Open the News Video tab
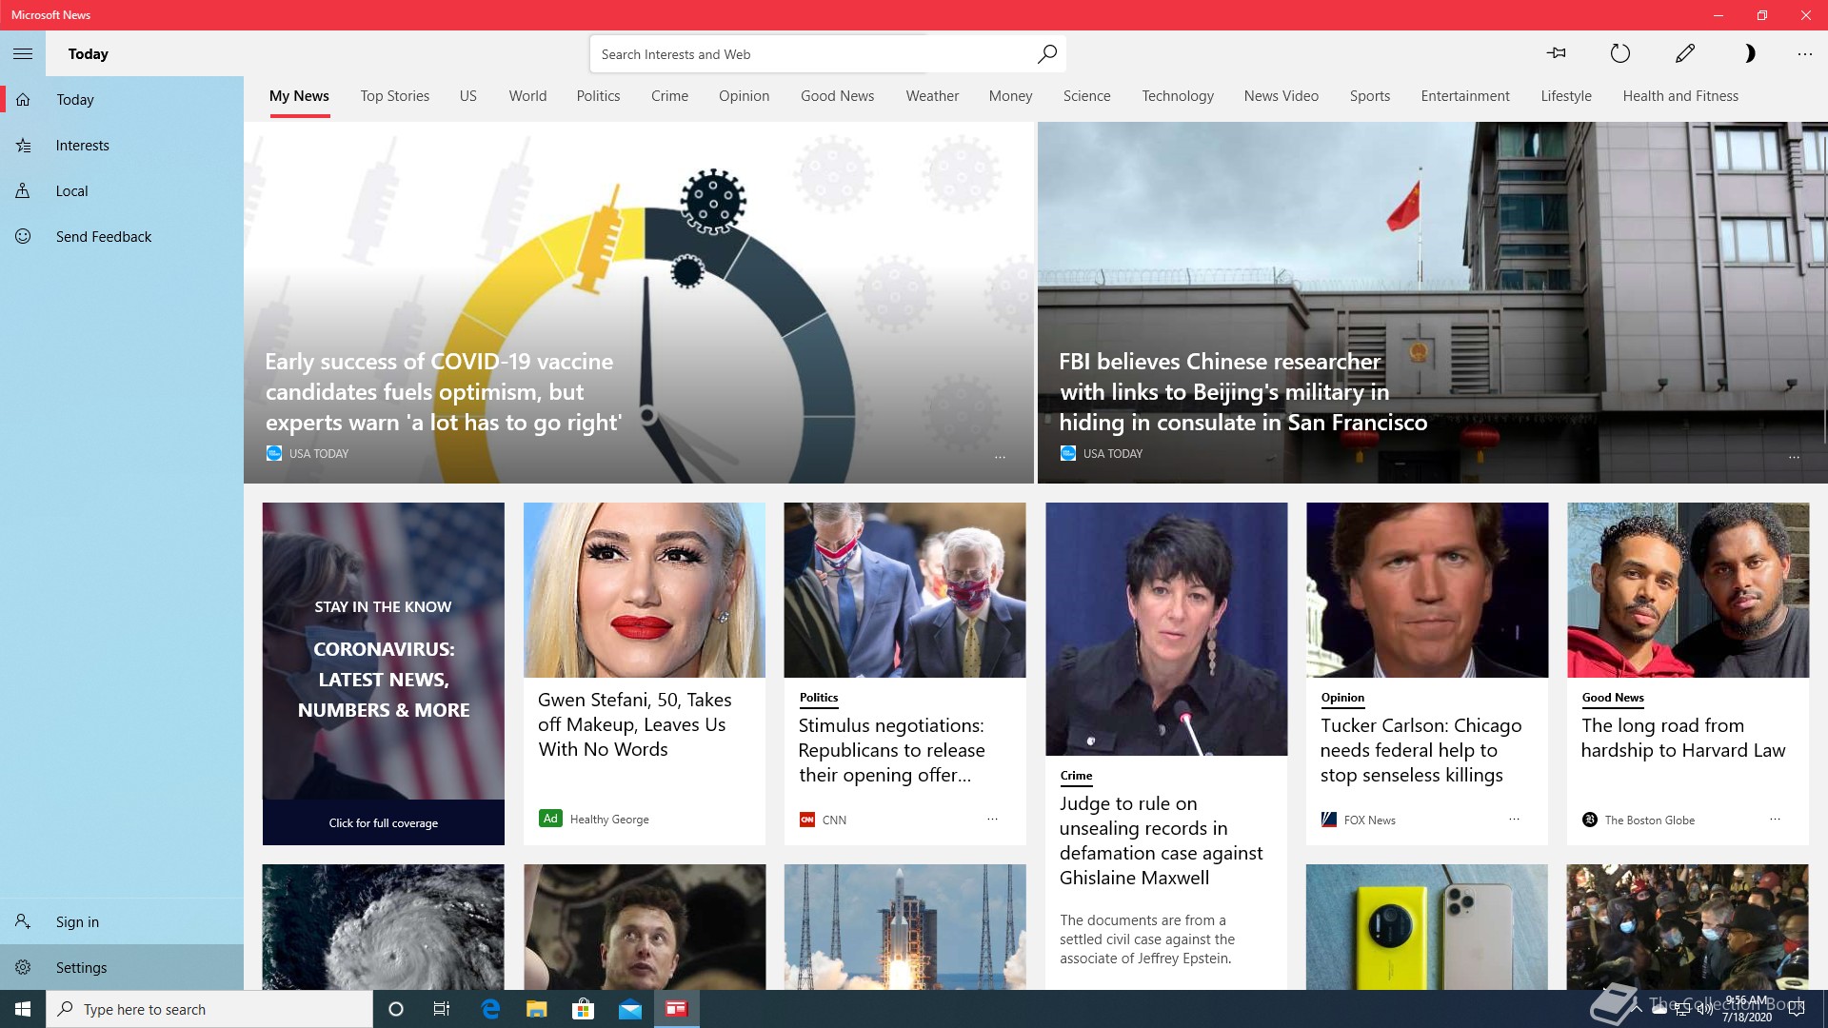 (x=1281, y=96)
